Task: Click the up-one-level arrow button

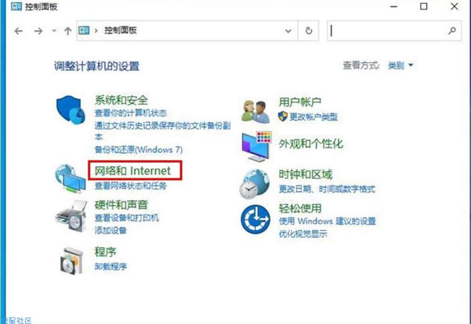Action: [67, 31]
